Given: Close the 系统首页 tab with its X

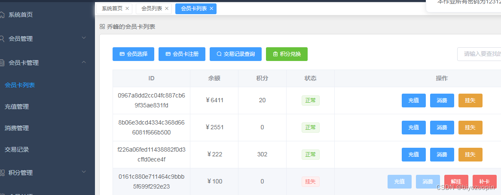Looking at the screenshot, I should click(x=127, y=9).
